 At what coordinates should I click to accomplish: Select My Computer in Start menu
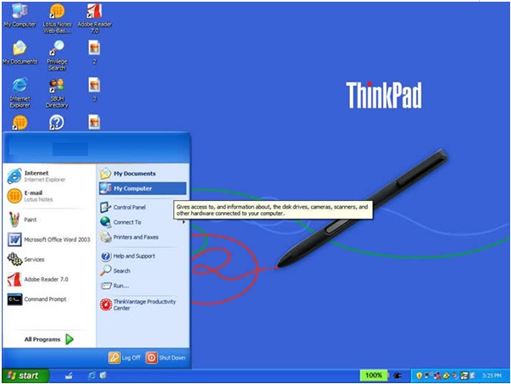pyautogui.click(x=132, y=188)
